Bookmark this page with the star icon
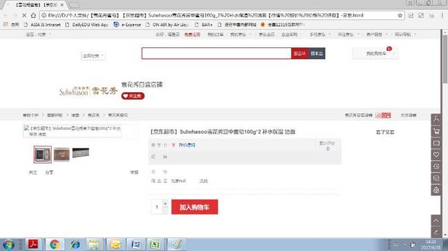This screenshot has height=251, width=448. pos(400,15)
